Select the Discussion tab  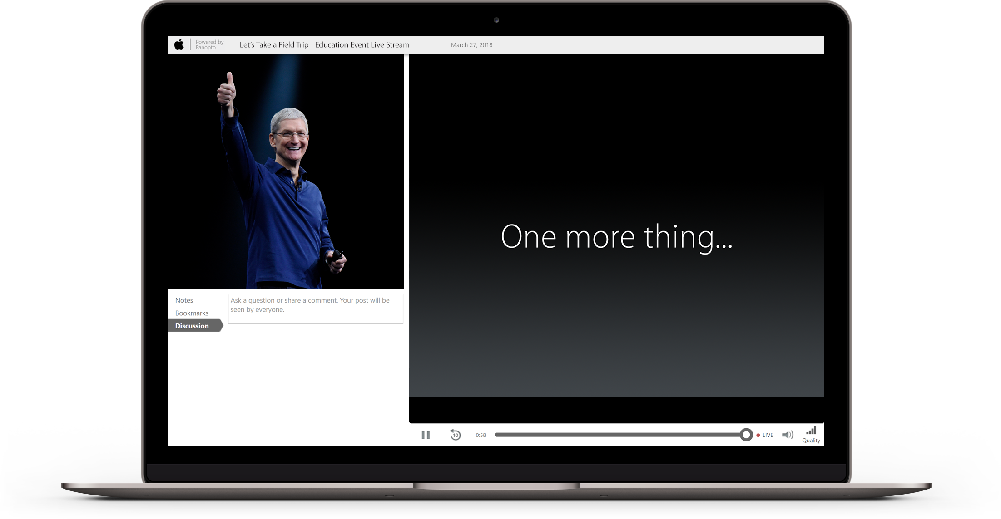192,326
